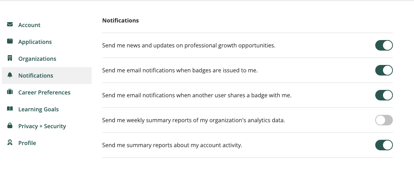
Task: Disable news and professional growth updates toggle
Action: (384, 45)
